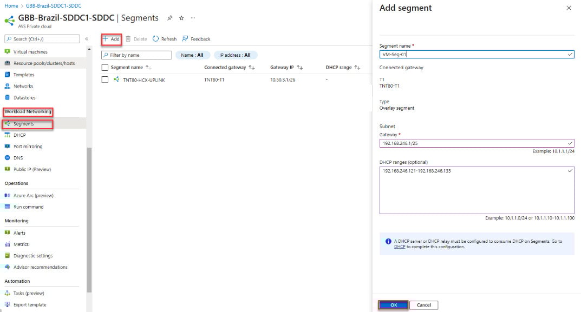
Task: Click the TNT80-HCX-UPLINK segment icon
Action: 116,79
